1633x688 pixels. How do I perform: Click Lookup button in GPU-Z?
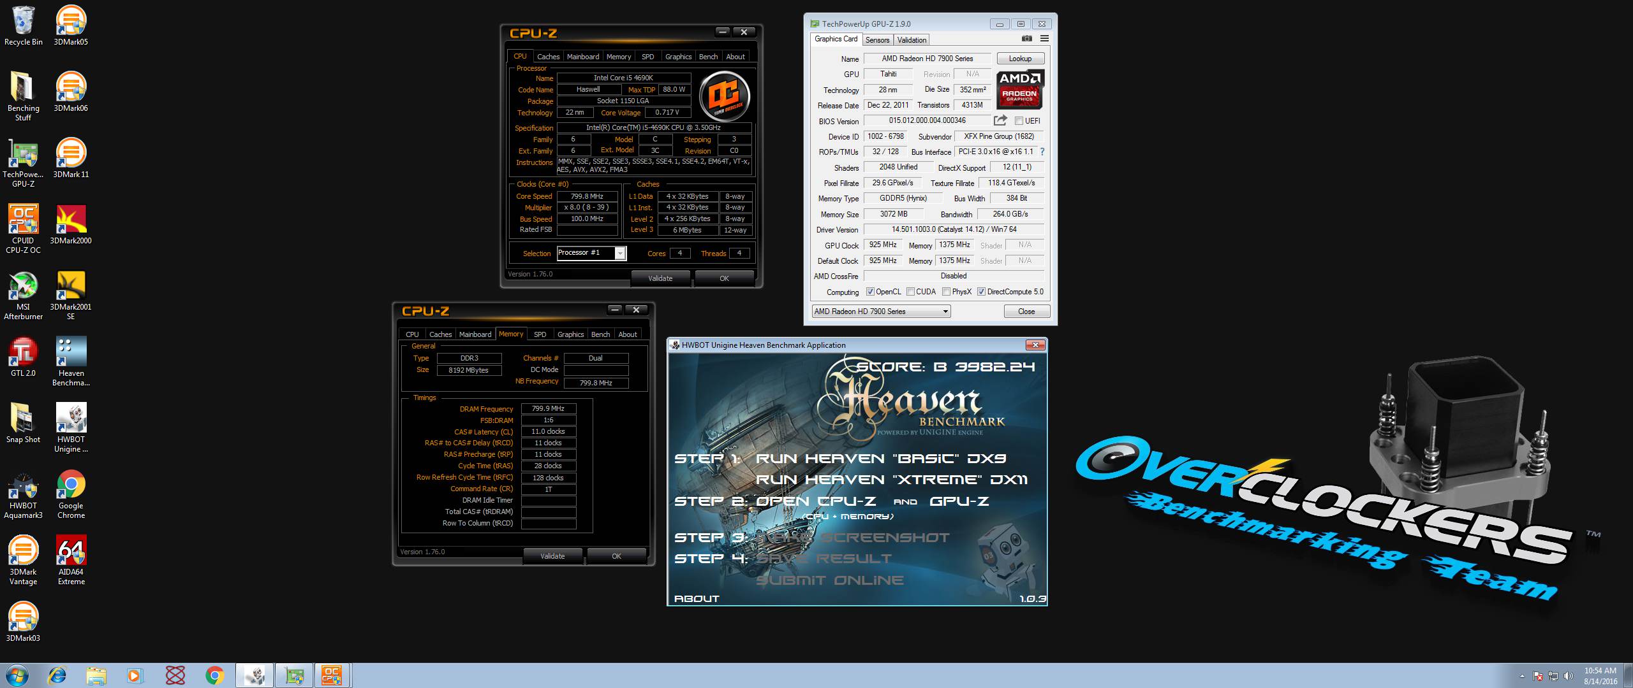tap(1020, 59)
